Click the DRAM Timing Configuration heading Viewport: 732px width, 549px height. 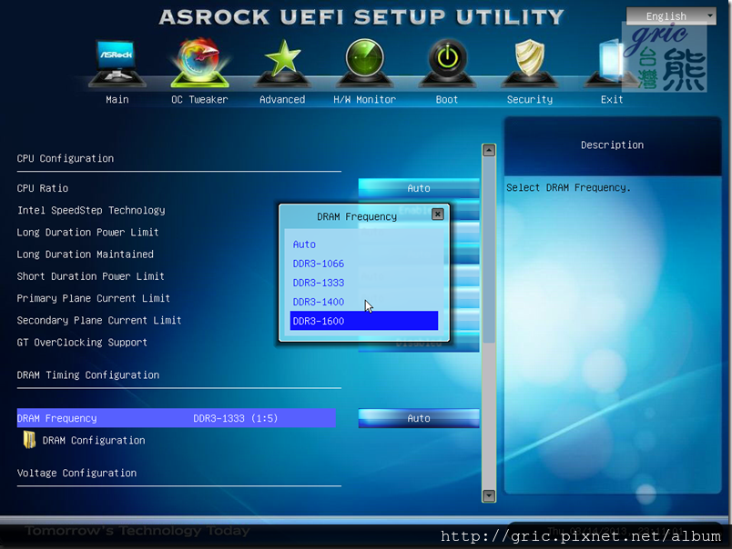[88, 375]
